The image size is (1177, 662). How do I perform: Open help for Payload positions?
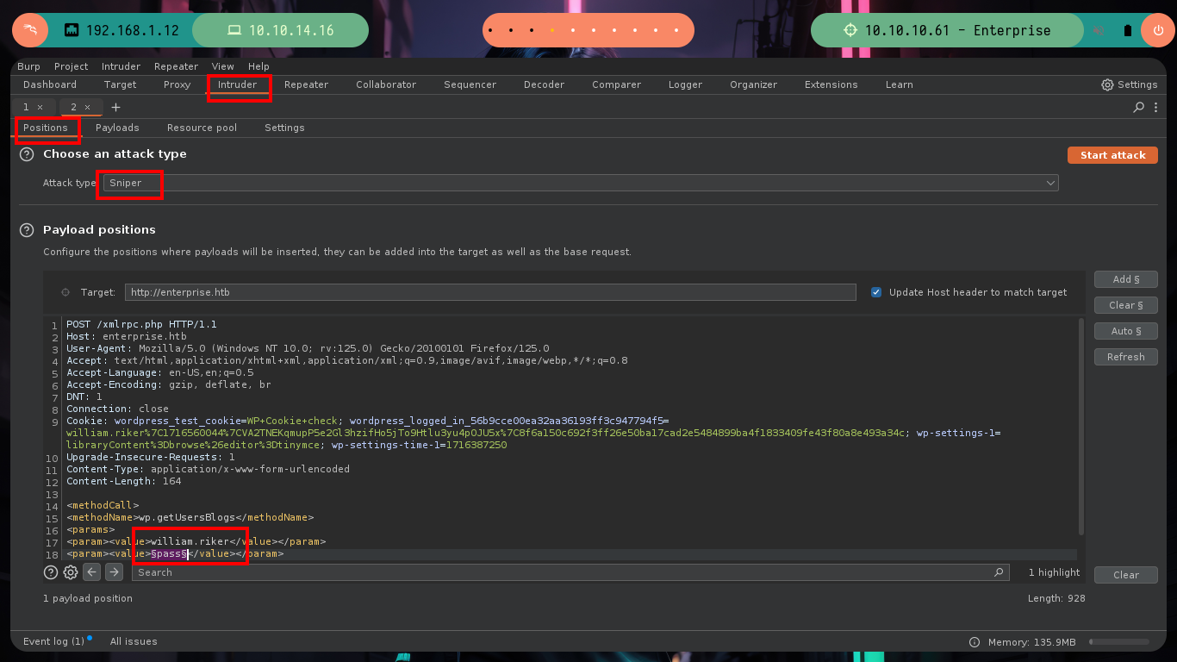coord(27,230)
